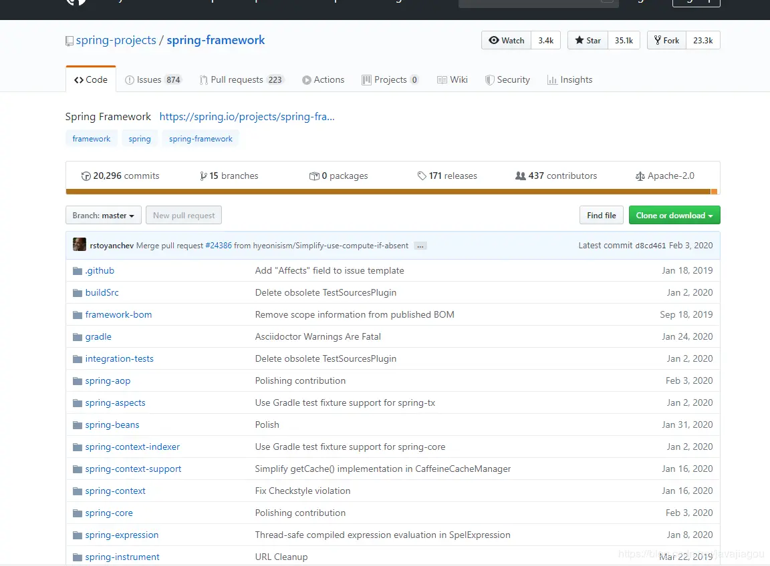770x566 pixels.
Task: View the 23.3k forks count
Action: click(x=702, y=41)
